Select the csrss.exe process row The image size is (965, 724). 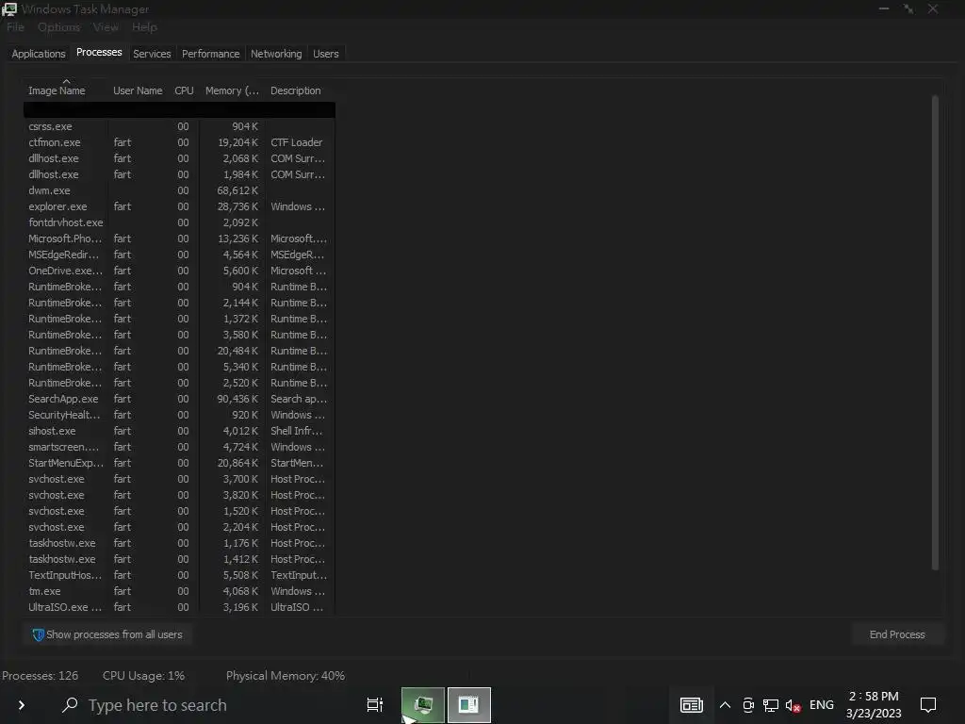point(179,126)
